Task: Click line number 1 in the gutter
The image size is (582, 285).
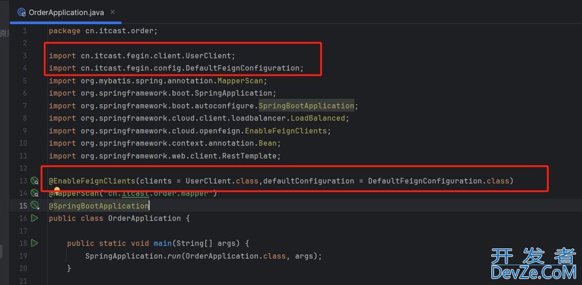Action: (x=24, y=30)
